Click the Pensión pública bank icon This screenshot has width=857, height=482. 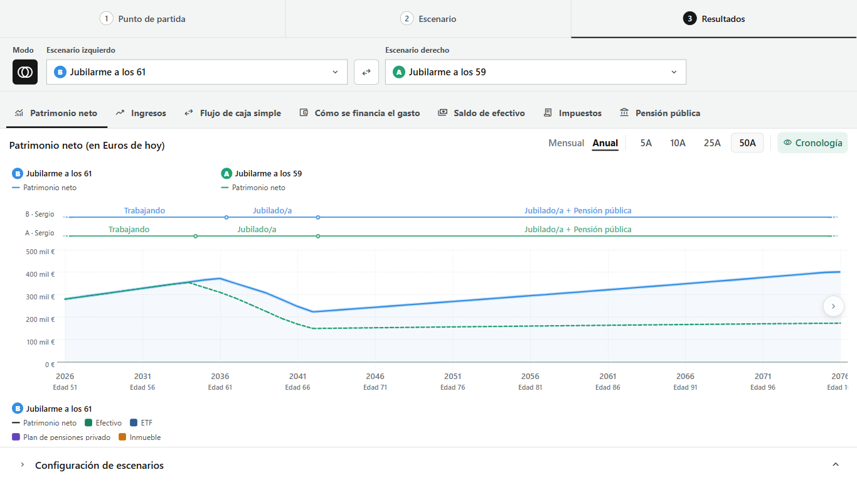(624, 113)
